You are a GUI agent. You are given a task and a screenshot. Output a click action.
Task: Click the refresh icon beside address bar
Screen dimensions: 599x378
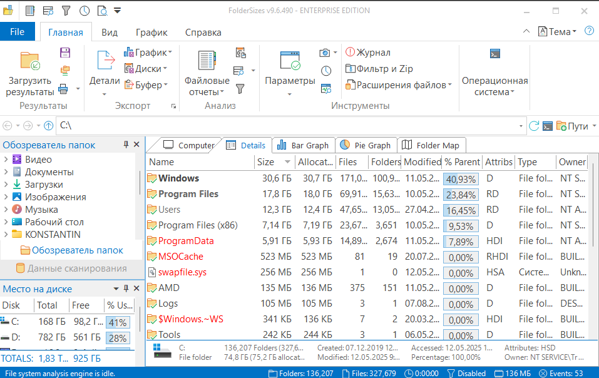[534, 126]
